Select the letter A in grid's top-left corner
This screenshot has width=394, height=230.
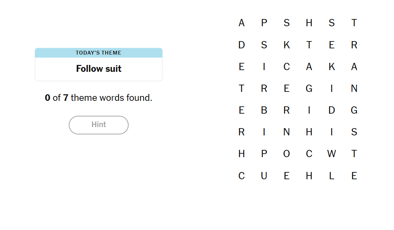[241, 23]
